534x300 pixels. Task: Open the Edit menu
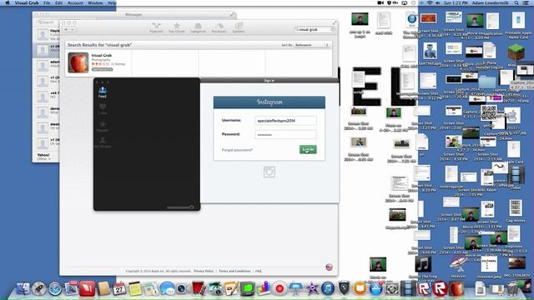(x=59, y=2)
